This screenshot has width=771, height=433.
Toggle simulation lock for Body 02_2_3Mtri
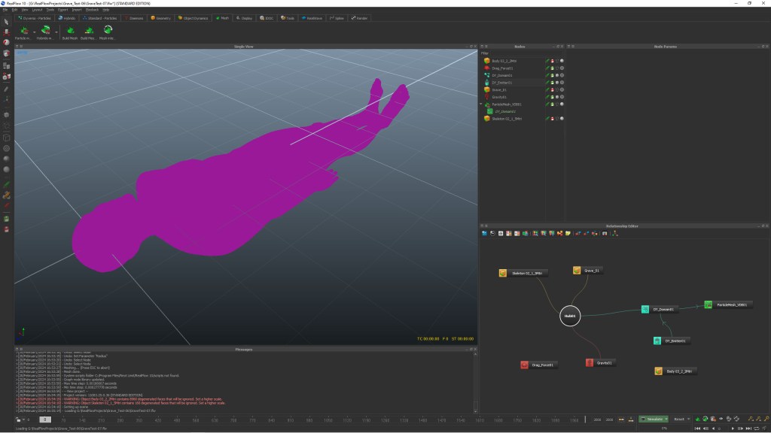point(552,61)
